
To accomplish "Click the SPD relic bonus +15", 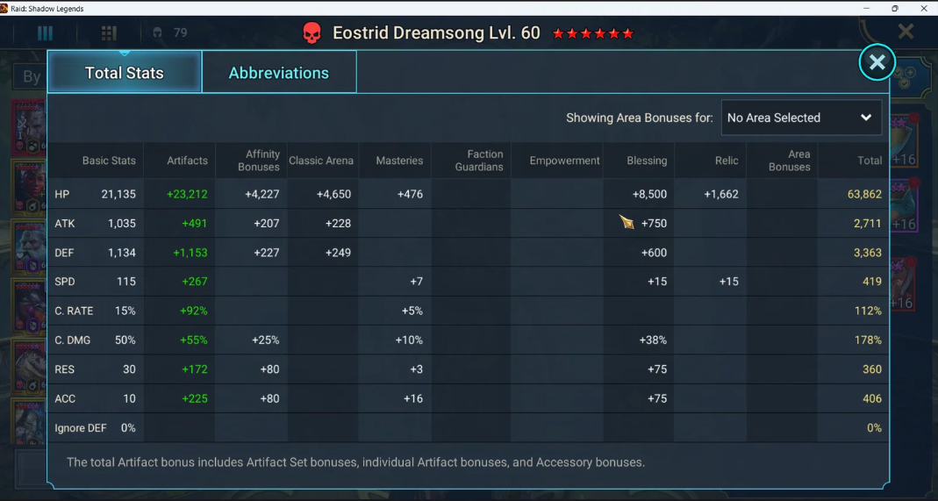I will point(728,282).
